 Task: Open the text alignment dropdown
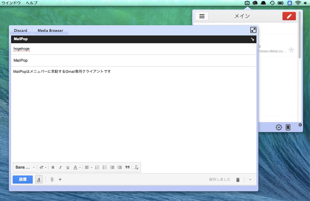pos(88,167)
